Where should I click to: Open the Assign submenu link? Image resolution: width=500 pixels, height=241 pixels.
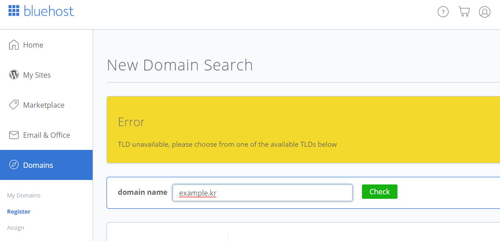[16, 228]
